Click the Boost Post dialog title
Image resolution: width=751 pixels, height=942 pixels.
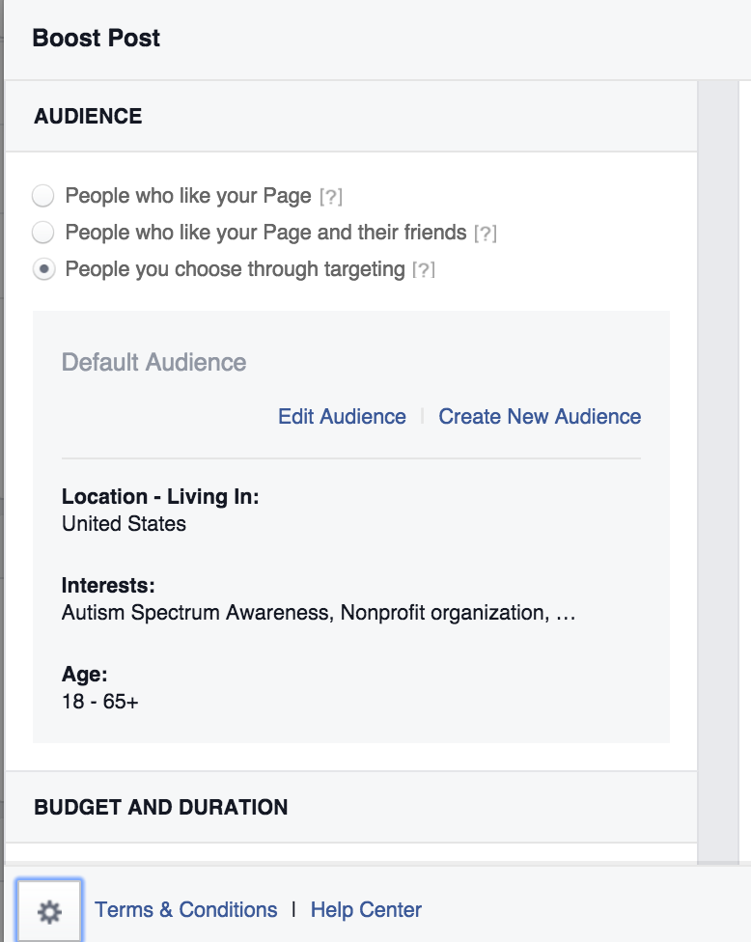point(97,38)
